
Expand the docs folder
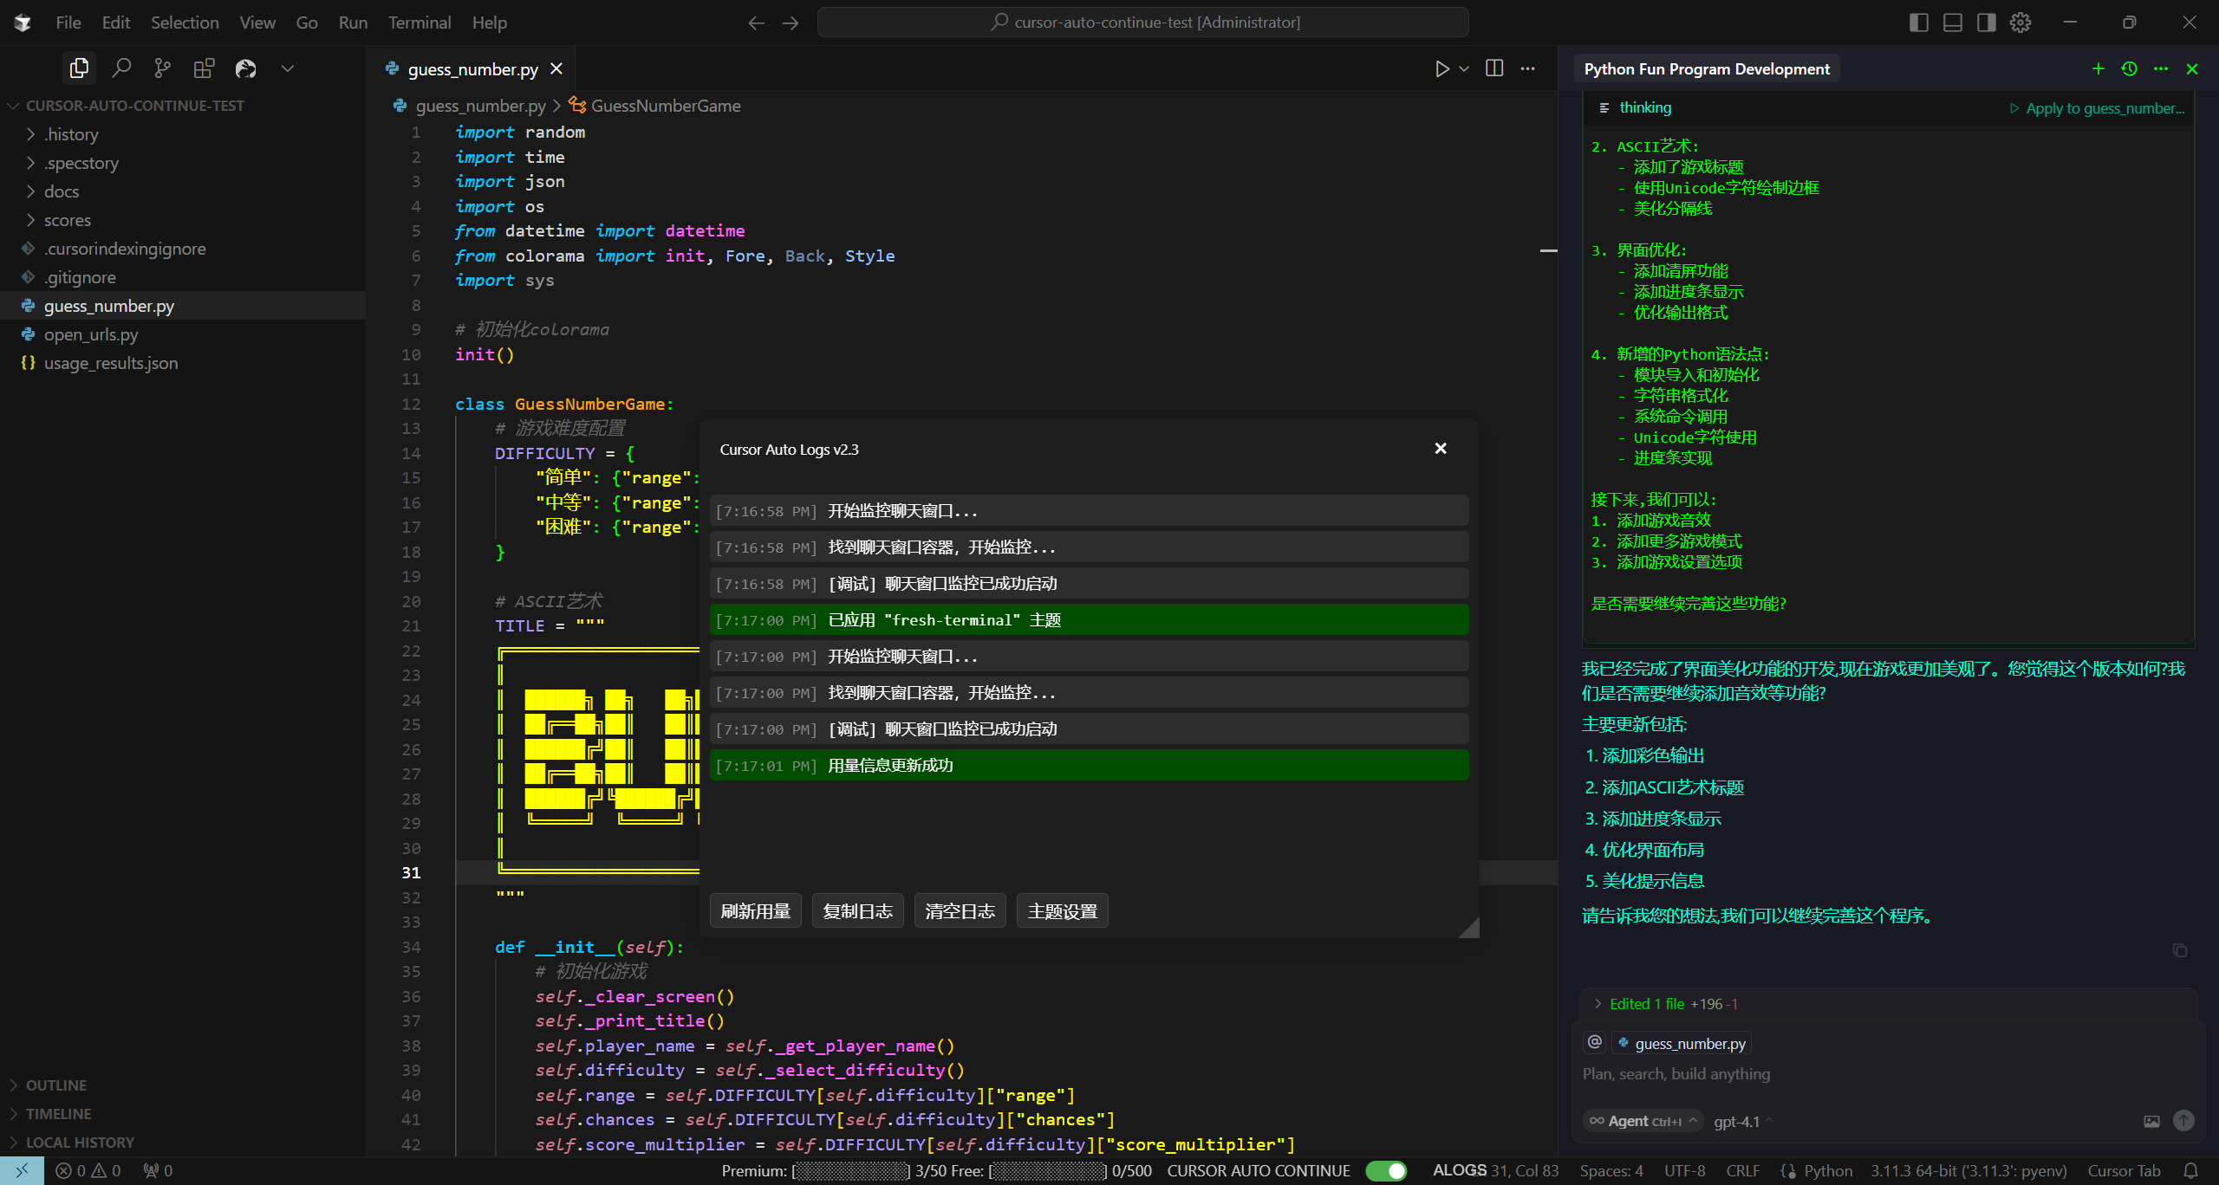coord(183,191)
